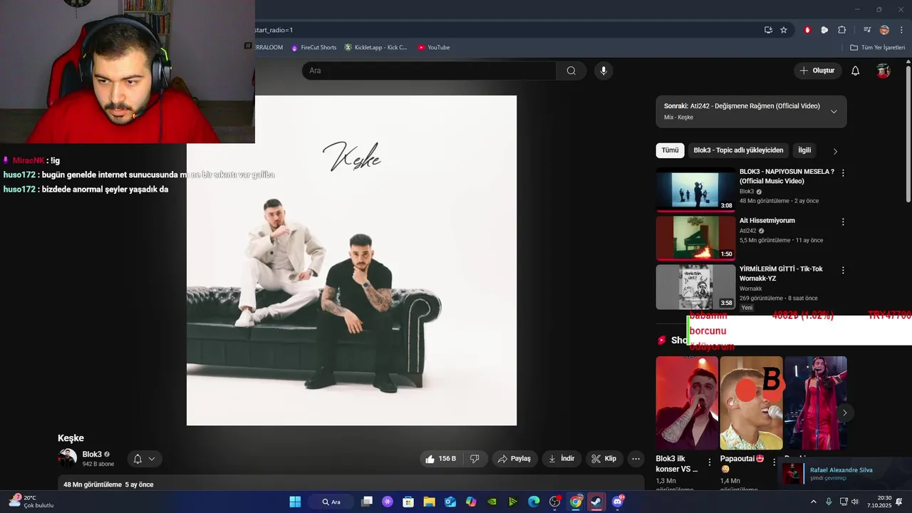Expand Blok3 subscription notification options chevron
This screenshot has height=513, width=912.
click(152, 459)
